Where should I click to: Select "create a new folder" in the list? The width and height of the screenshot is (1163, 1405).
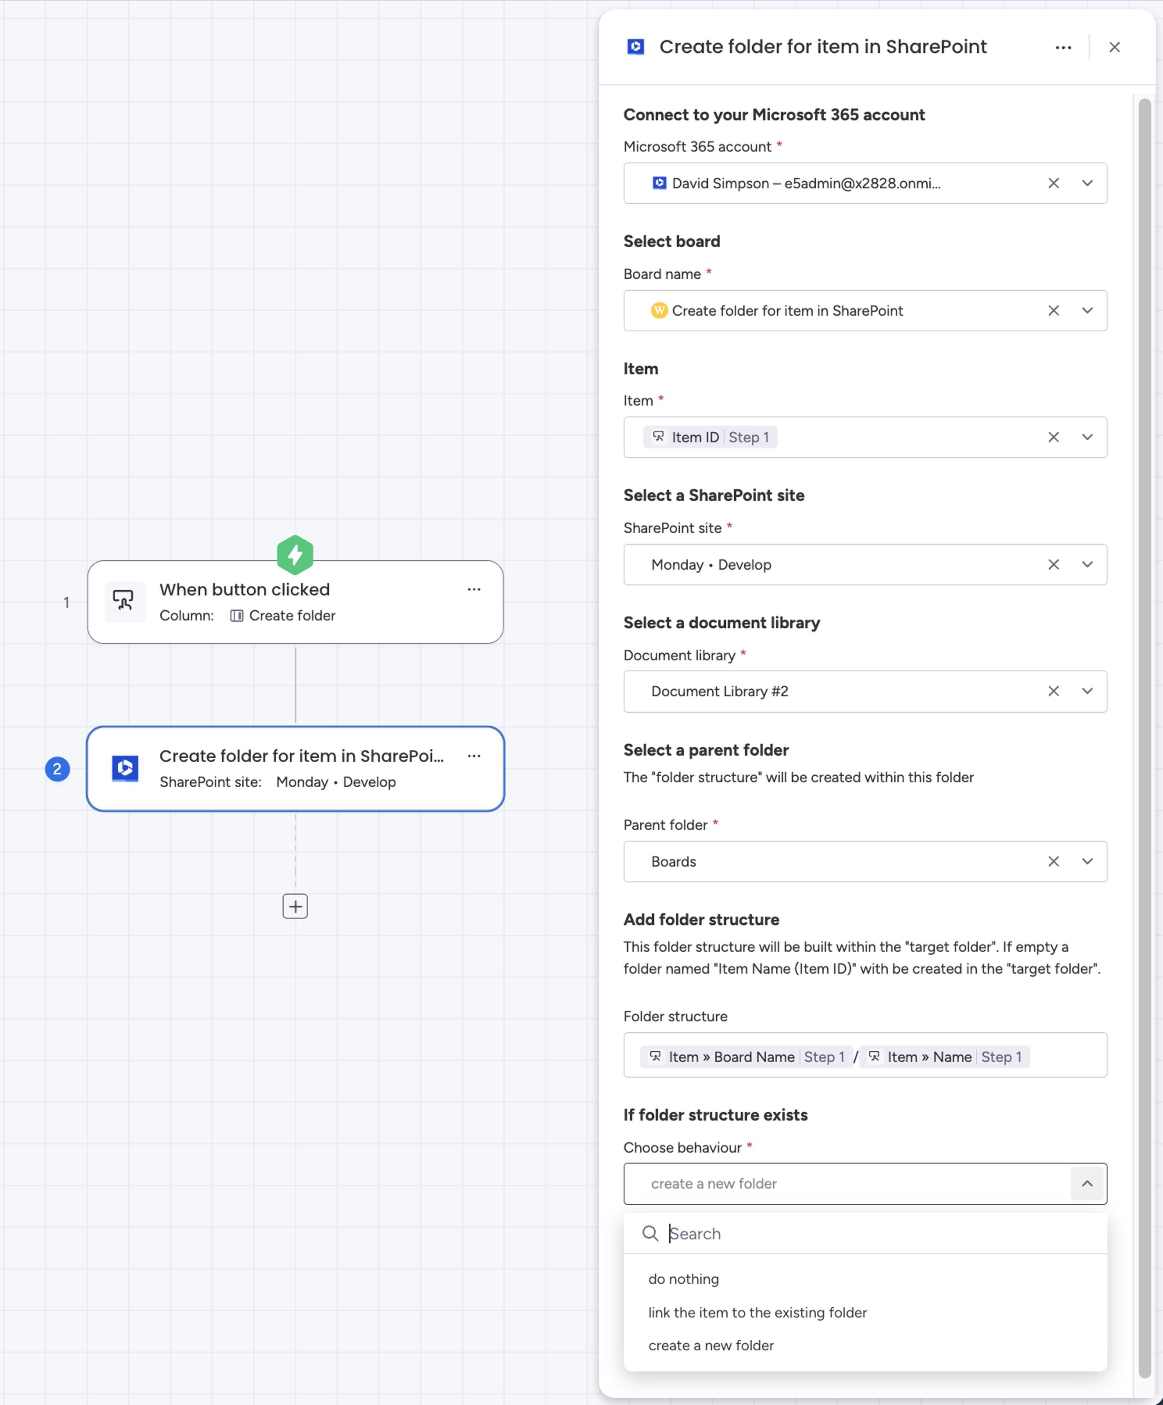click(x=710, y=1346)
